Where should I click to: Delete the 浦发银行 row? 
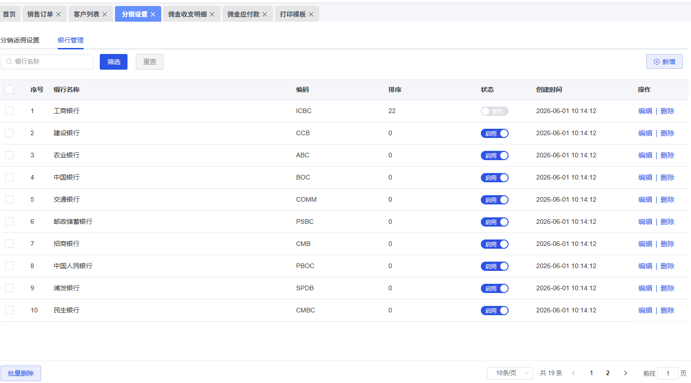pos(667,288)
